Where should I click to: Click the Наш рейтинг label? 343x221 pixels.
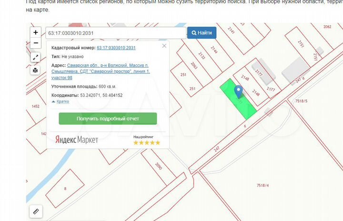[143, 137]
